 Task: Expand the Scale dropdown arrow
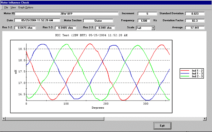click(153, 28)
